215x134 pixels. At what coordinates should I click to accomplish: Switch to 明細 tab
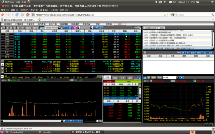tap(115, 78)
